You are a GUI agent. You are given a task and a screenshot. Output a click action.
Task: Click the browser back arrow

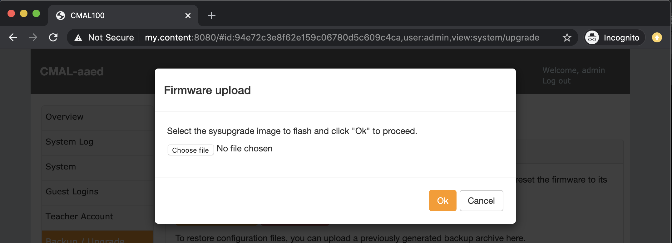pos(13,37)
